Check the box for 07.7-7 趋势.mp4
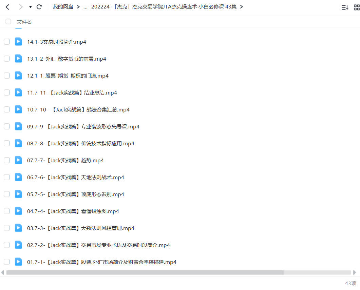 7,160
